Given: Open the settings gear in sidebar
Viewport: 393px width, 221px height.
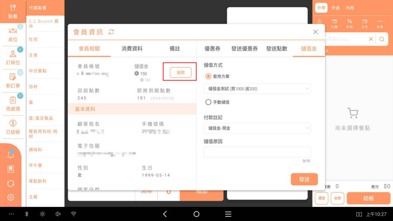Looking at the screenshot, I should coord(11,197).
